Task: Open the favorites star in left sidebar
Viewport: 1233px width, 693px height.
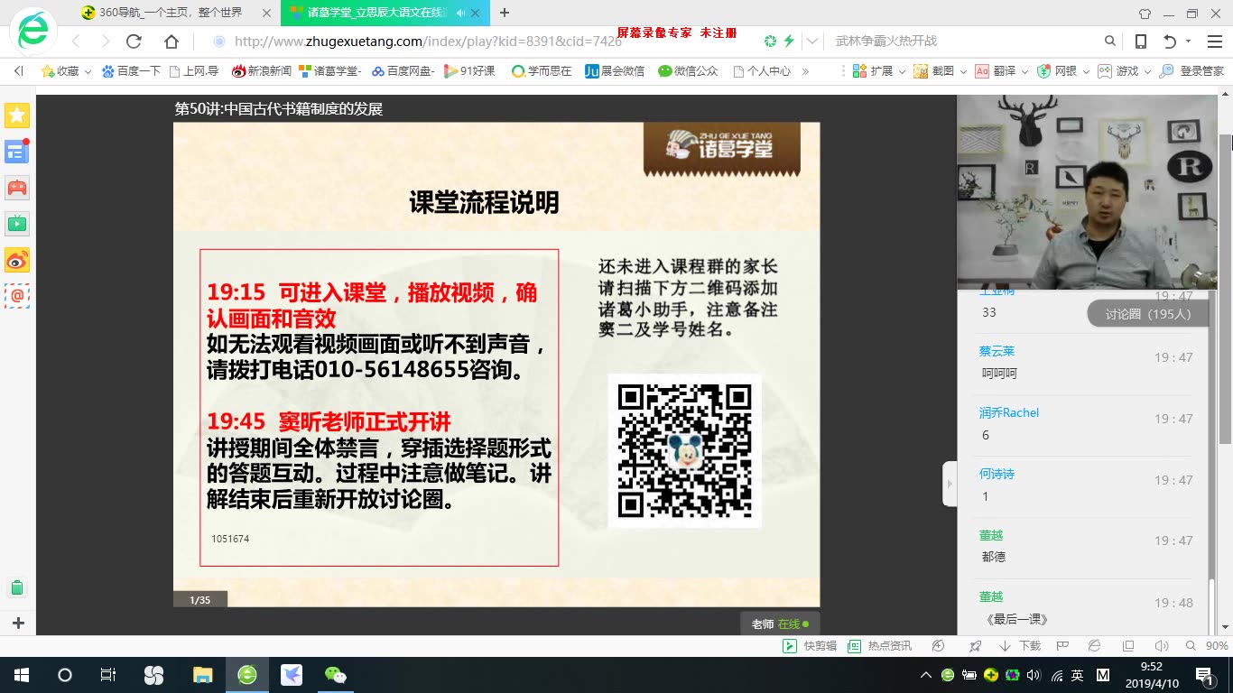Action: 17,115
